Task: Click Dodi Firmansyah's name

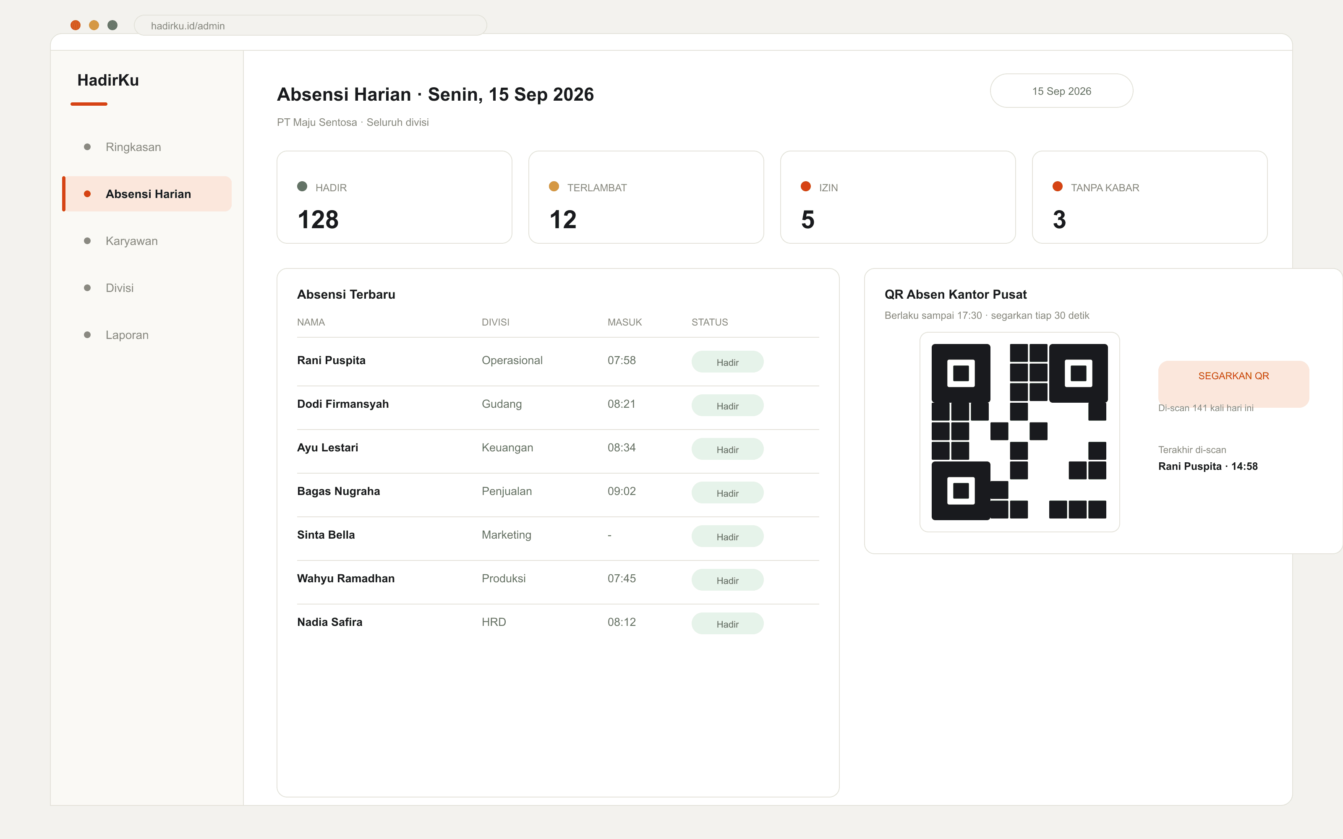Action: 343,404
